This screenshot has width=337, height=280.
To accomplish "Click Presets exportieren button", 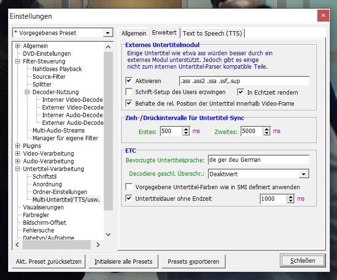I will (193, 261).
